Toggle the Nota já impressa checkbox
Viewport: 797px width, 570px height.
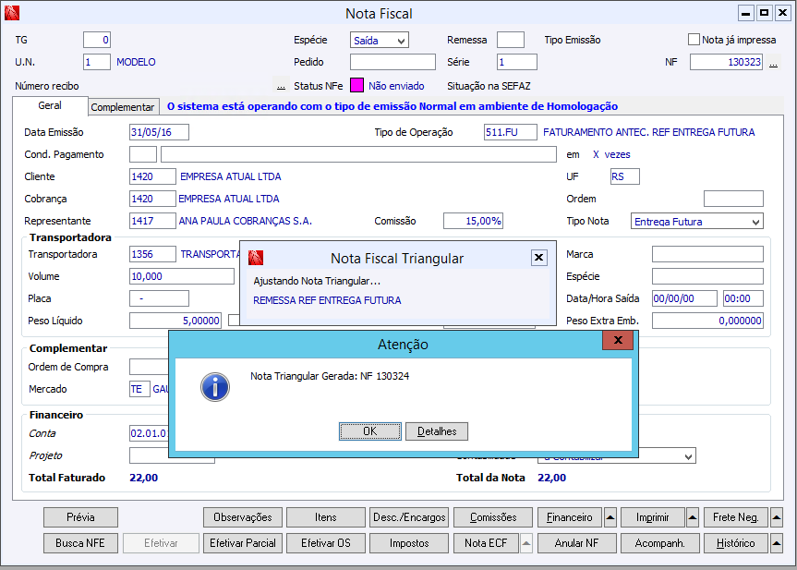pyautogui.click(x=694, y=39)
